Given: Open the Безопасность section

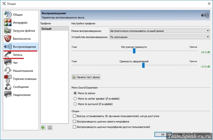Looking at the screenshot, I should pyautogui.click(x=22, y=39).
